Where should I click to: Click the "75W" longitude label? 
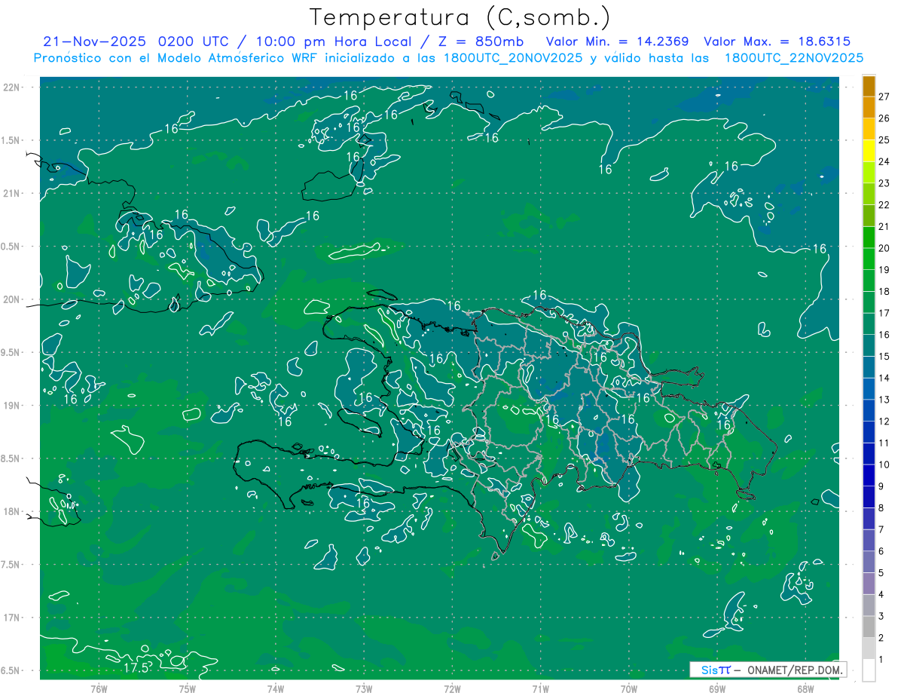point(187,689)
